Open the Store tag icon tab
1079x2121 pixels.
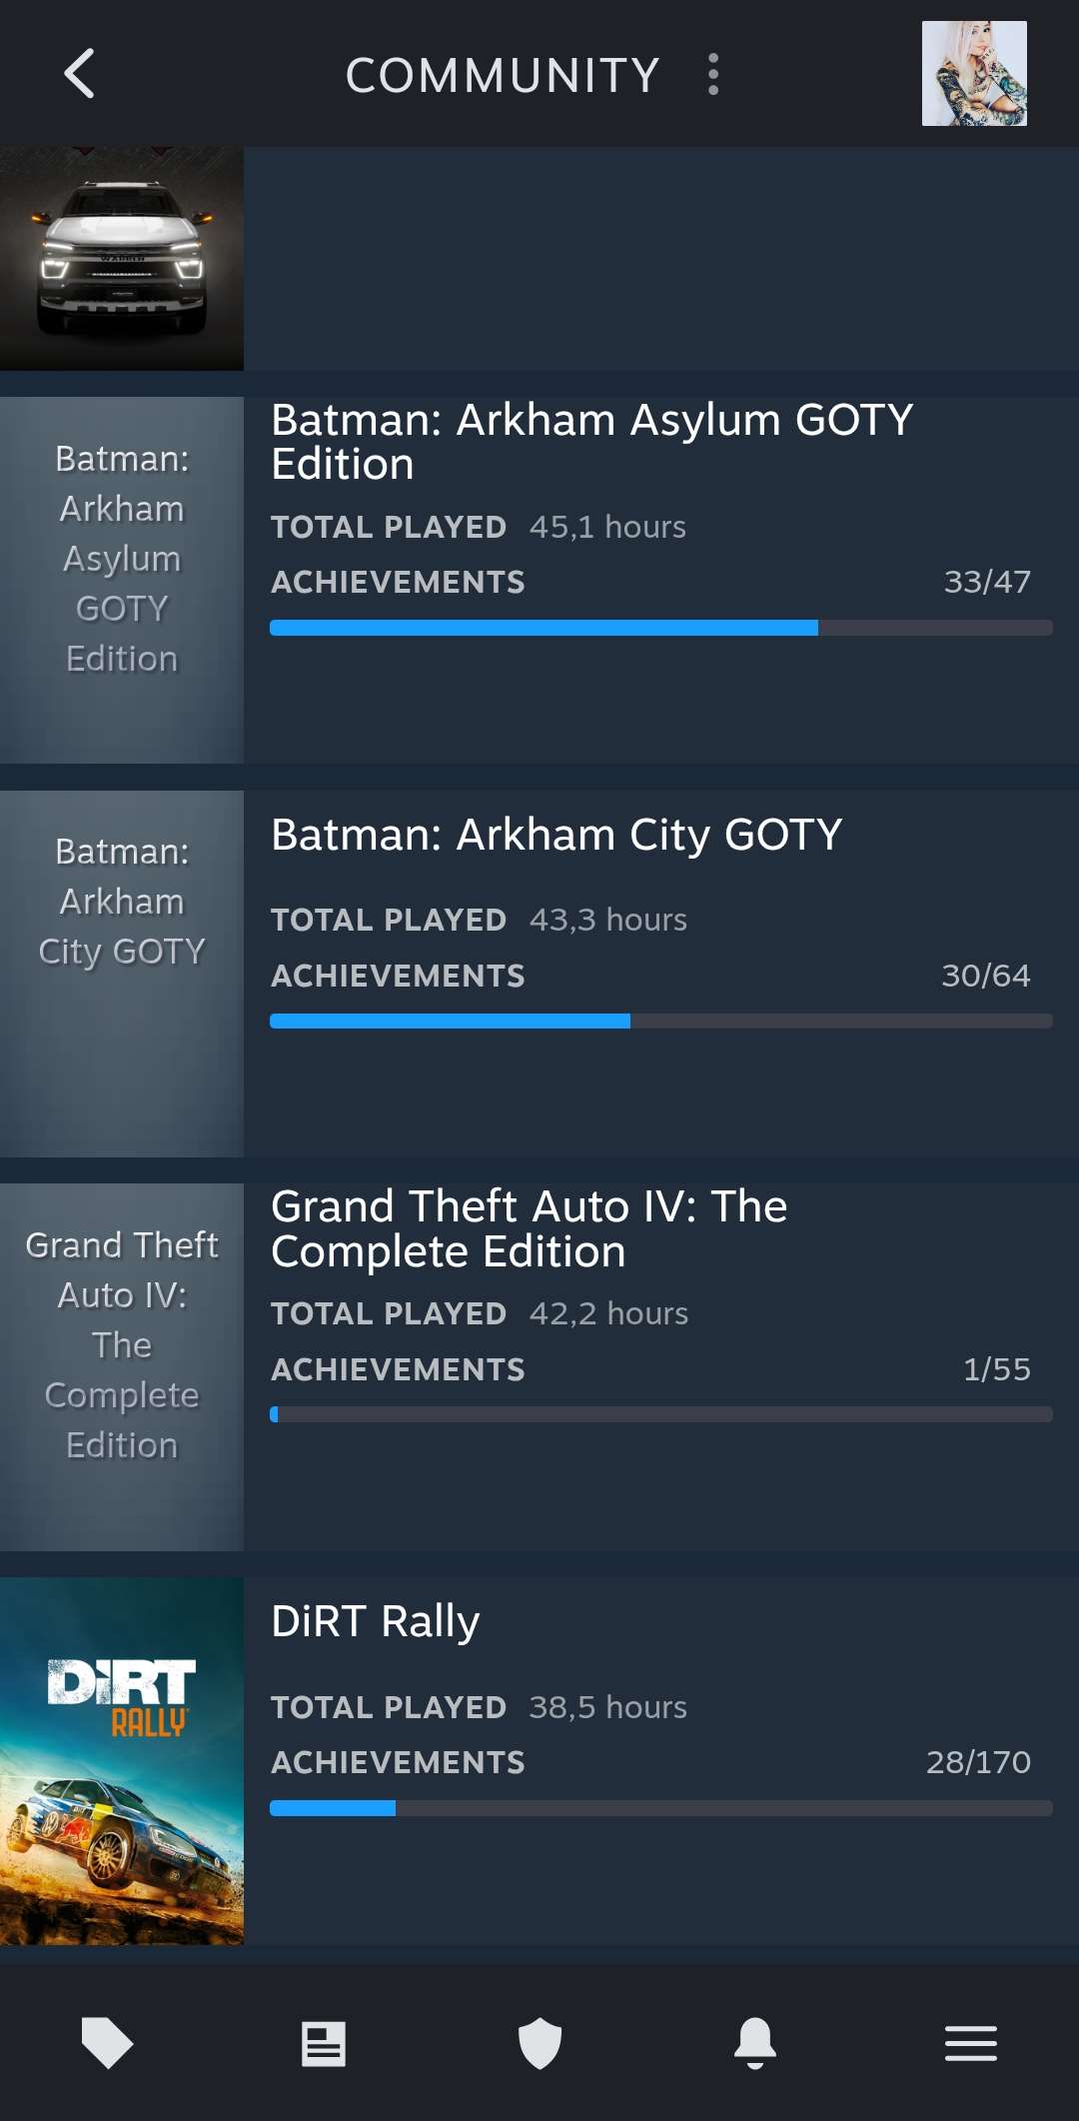click(108, 2043)
